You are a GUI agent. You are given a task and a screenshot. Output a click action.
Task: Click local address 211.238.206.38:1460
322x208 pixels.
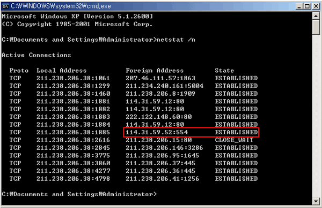pyautogui.click(x=74, y=94)
